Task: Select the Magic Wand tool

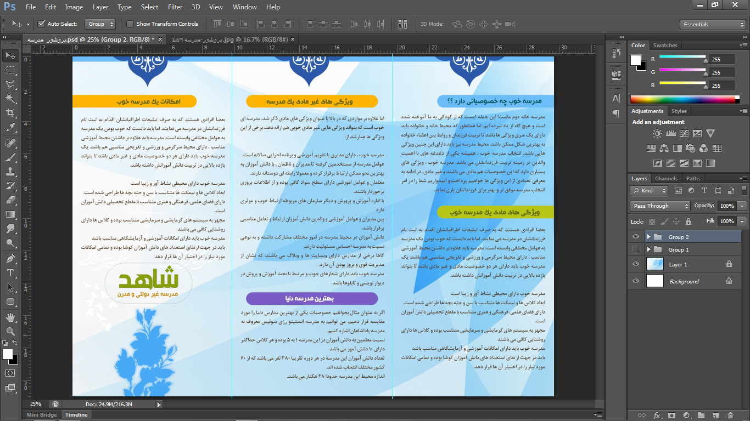Action: point(10,99)
